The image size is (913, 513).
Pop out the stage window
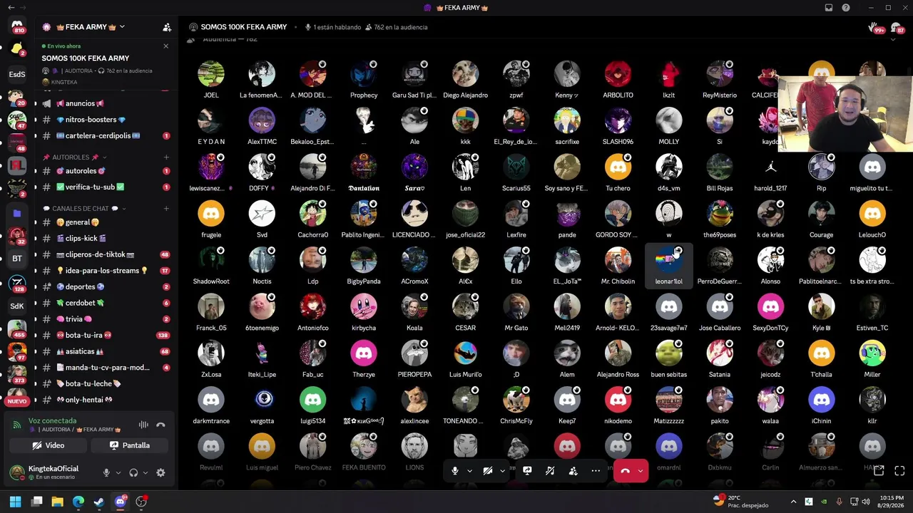coord(879,470)
